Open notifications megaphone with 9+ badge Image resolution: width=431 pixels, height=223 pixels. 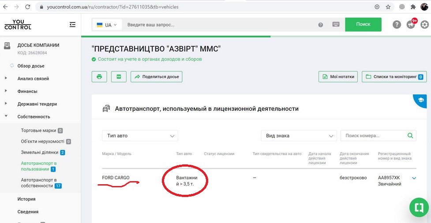[x=411, y=24]
